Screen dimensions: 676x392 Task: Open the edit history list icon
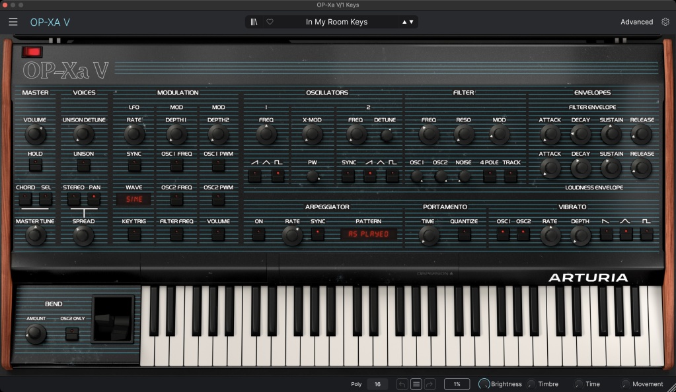(x=416, y=384)
